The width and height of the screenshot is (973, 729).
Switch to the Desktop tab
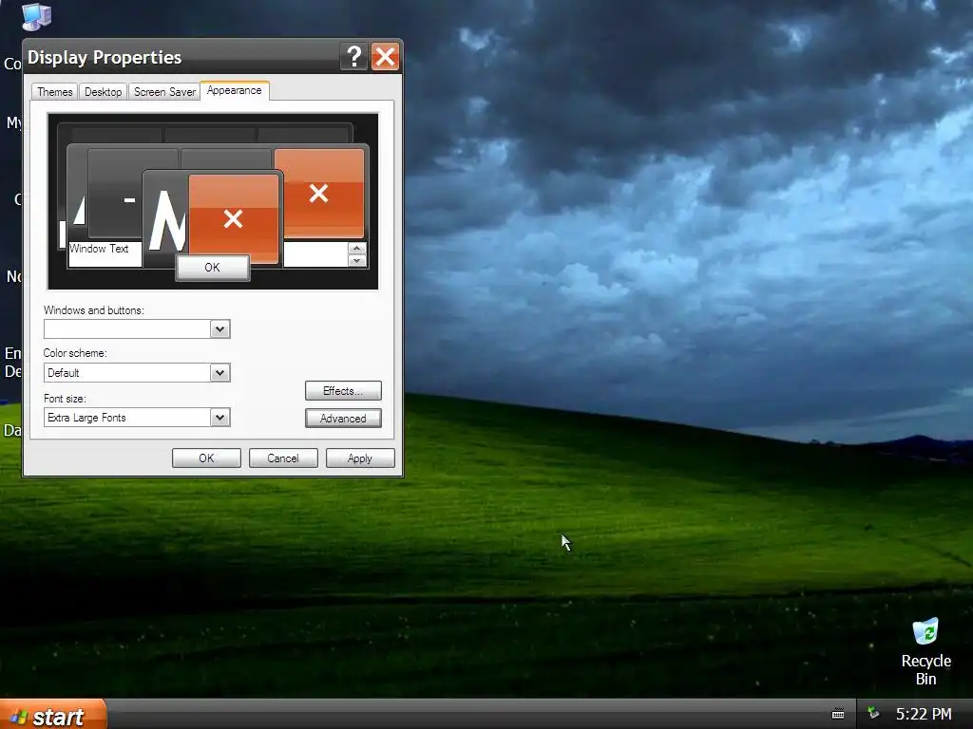tap(103, 92)
